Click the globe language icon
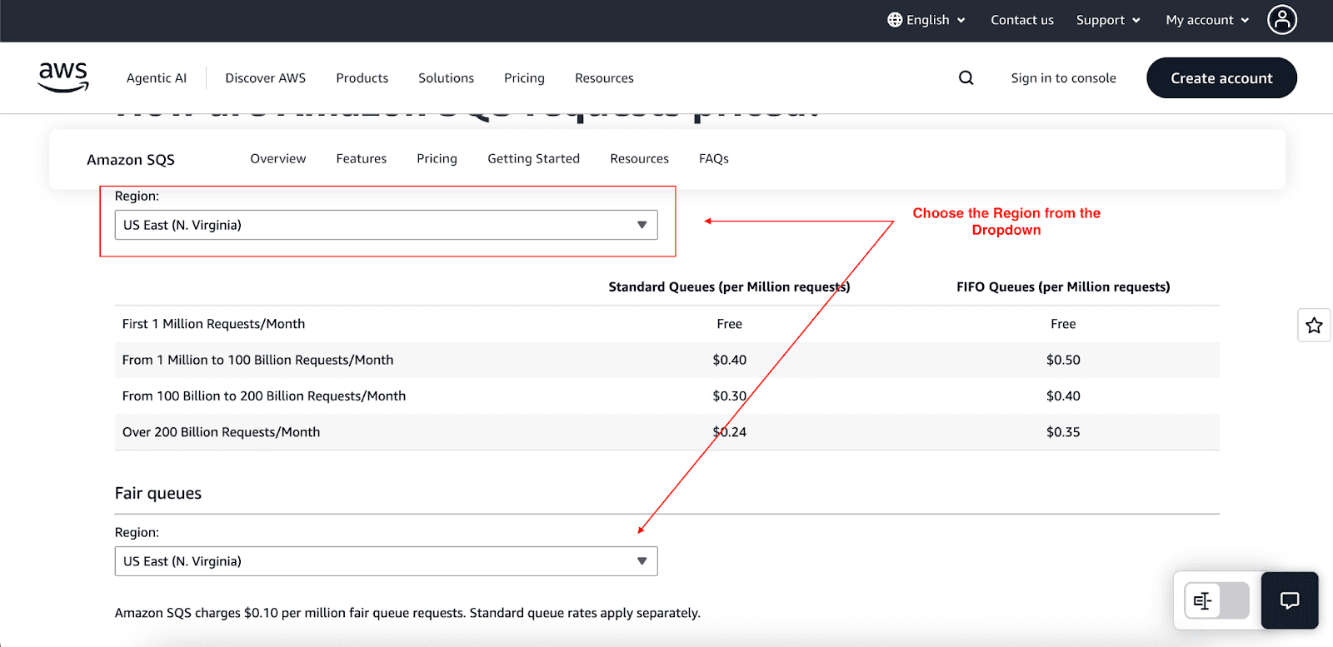Screen dimensions: 1333x647 pyautogui.click(x=895, y=19)
